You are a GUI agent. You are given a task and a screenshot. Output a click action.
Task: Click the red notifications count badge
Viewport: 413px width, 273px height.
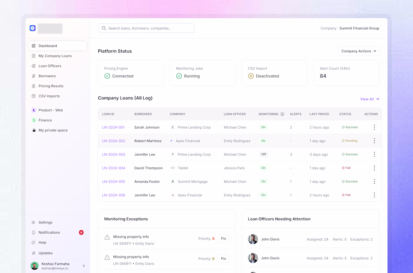[81, 232]
